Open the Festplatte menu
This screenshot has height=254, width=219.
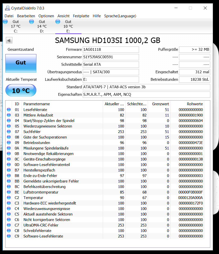click(x=81, y=16)
